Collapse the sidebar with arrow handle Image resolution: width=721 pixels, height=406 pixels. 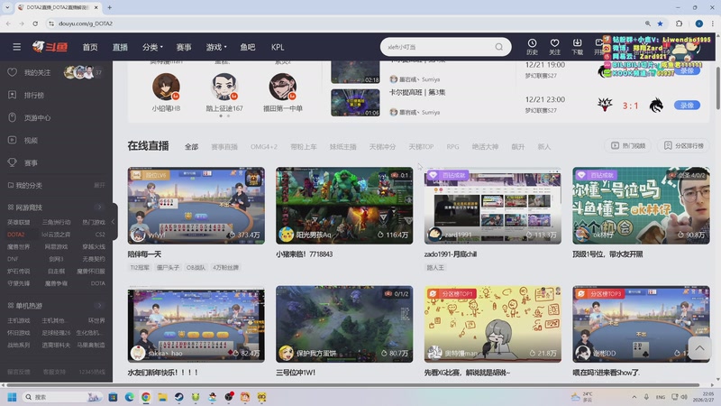114,221
